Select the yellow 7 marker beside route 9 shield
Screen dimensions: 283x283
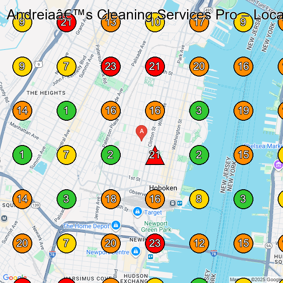click(x=66, y=66)
